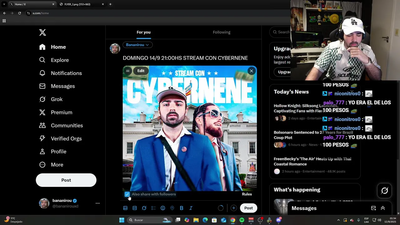Screen dimensions: 400x225
Task: Compose new message in Messages drawer
Action: (x=373, y=208)
